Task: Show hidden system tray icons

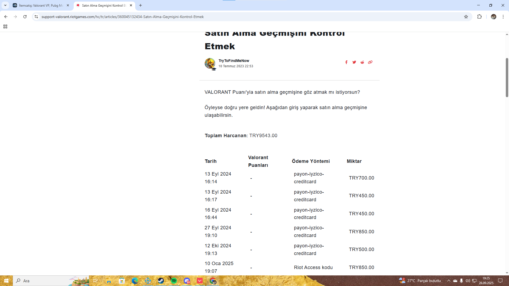Action: coord(449,281)
